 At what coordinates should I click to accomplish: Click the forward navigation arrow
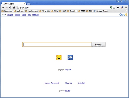[x=6, y=8]
